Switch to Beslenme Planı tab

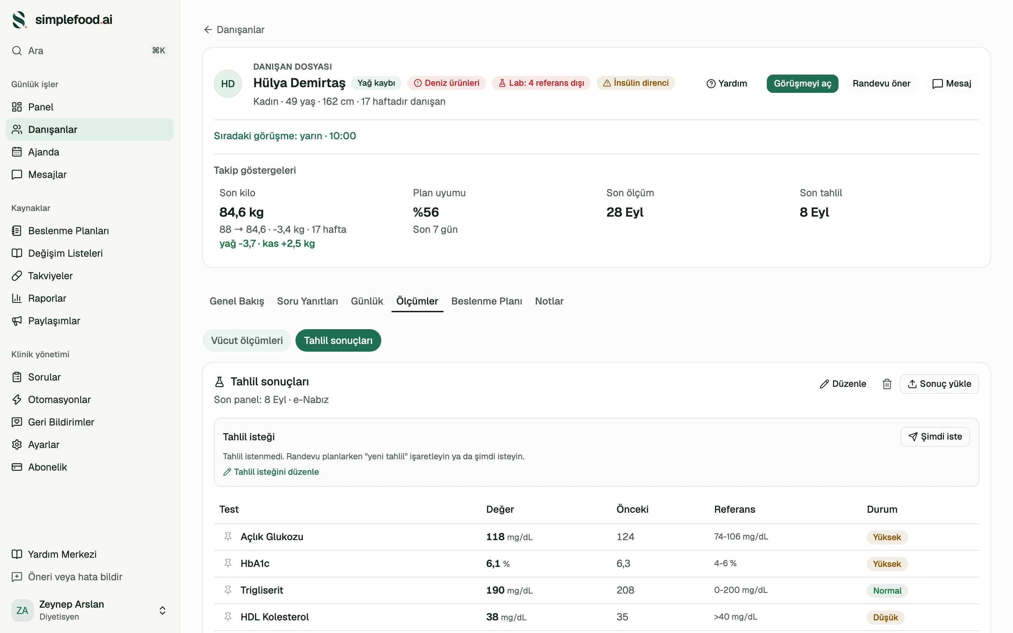[486, 301]
